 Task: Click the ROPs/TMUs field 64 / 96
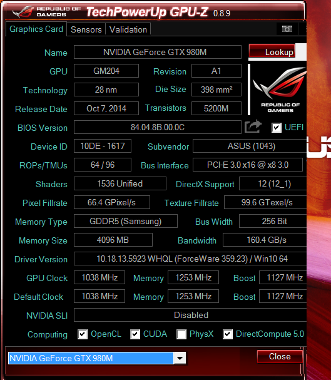coord(103,165)
